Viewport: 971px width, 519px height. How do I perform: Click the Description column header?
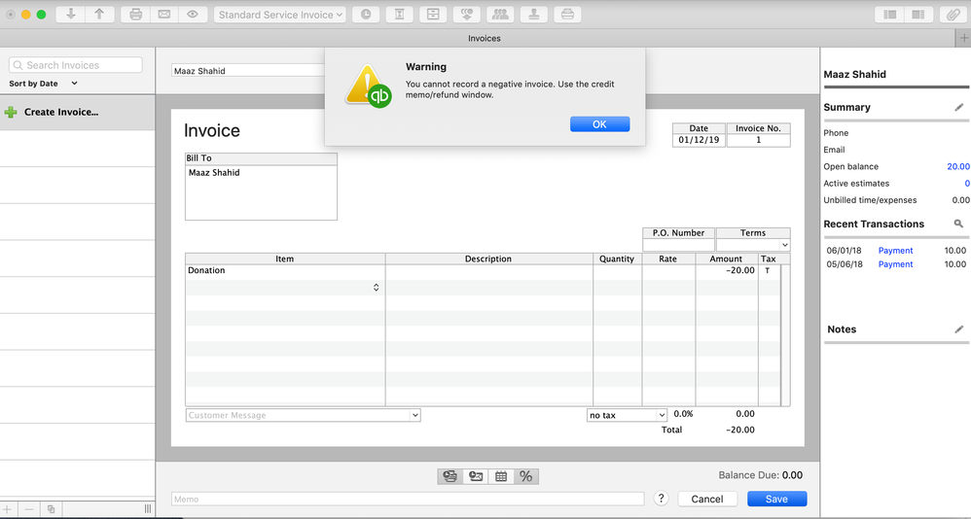(488, 259)
